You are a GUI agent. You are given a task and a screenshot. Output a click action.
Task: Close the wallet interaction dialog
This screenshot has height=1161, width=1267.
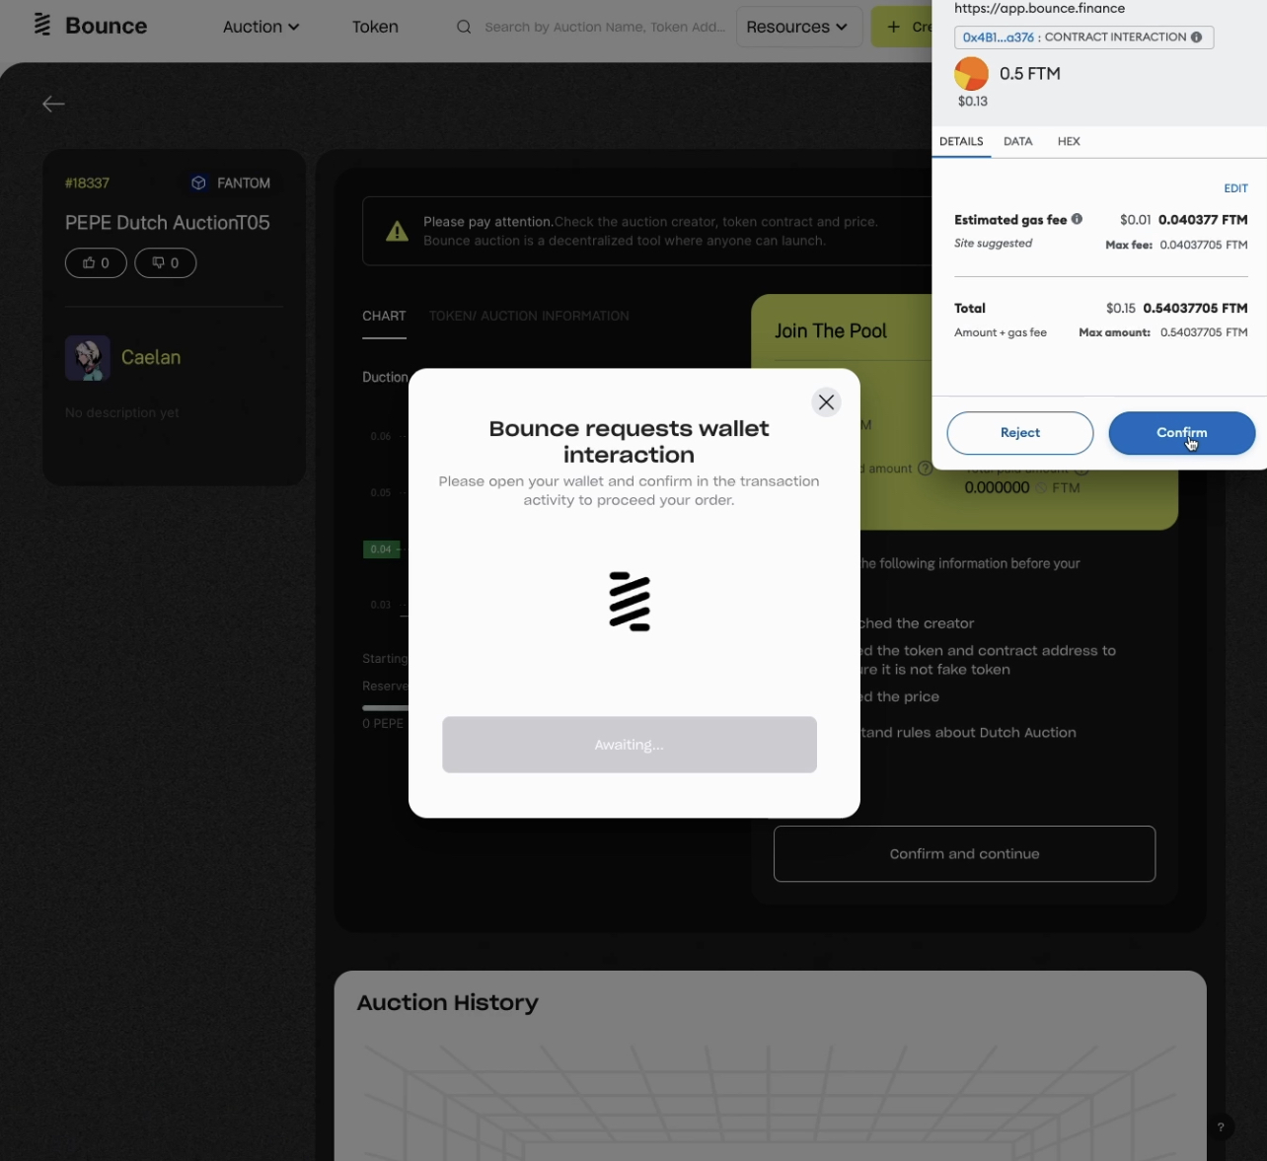pos(826,402)
